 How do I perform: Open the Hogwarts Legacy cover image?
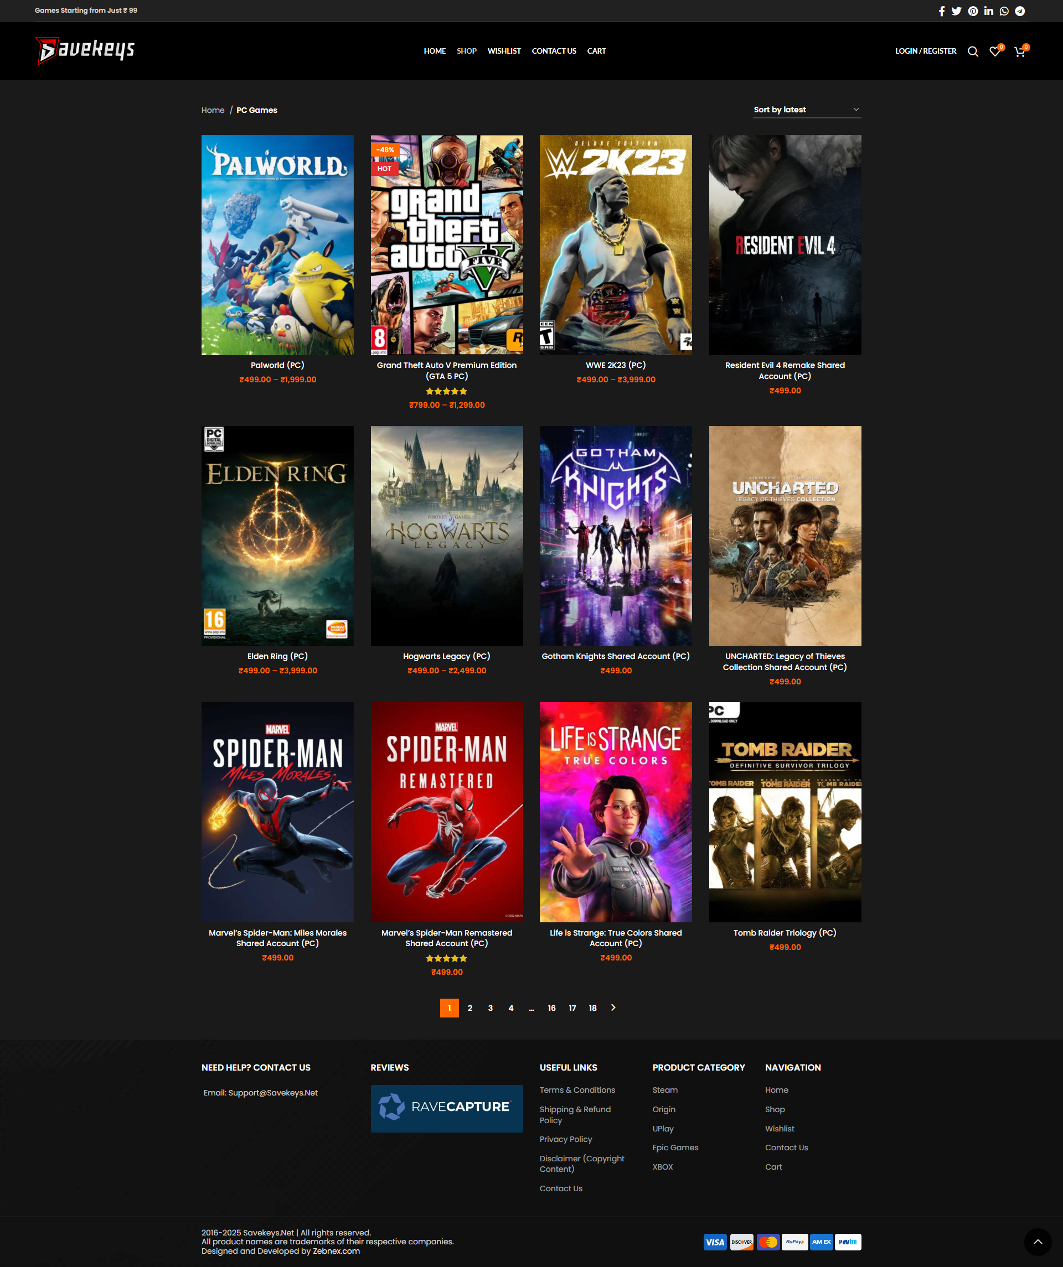[x=447, y=536]
